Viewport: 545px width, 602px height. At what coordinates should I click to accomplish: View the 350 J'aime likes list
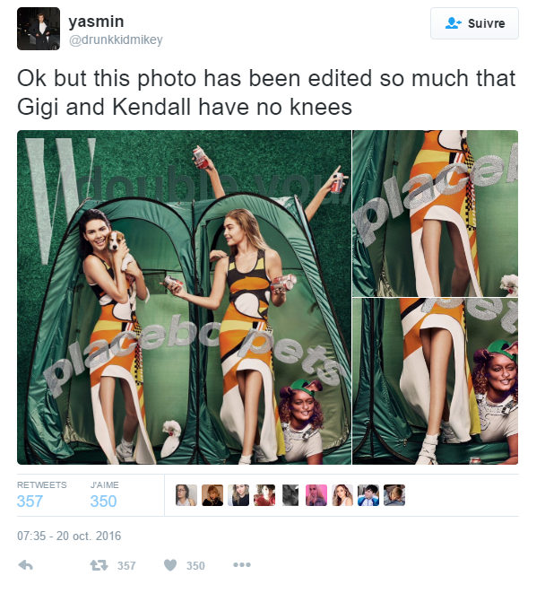point(103,495)
